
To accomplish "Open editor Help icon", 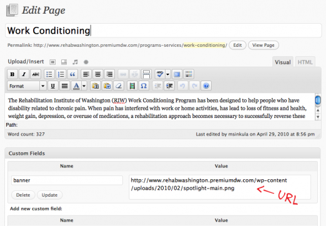I will tap(206, 86).
